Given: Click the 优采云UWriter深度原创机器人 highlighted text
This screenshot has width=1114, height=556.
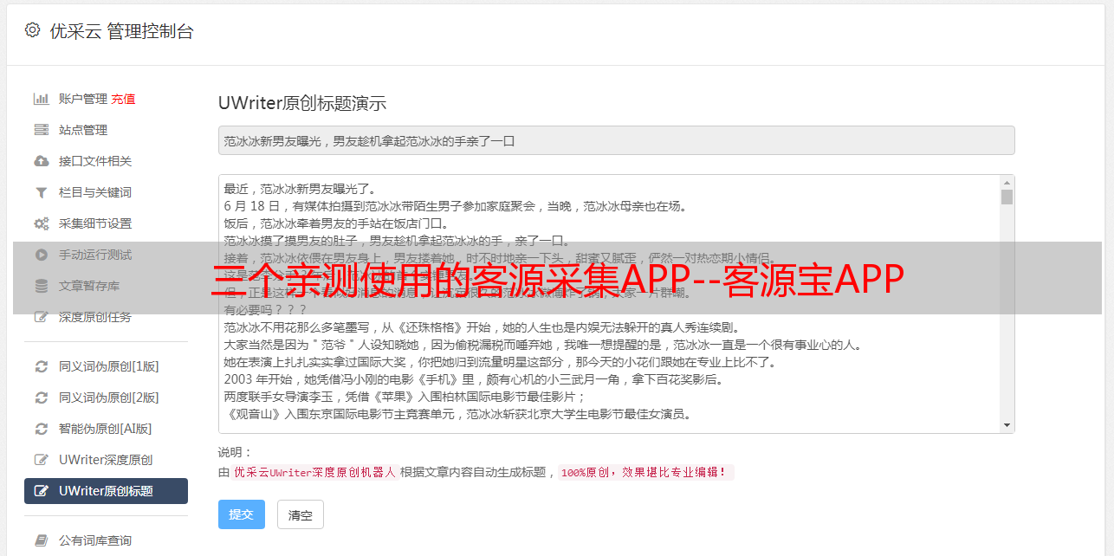Looking at the screenshot, I should (x=315, y=473).
